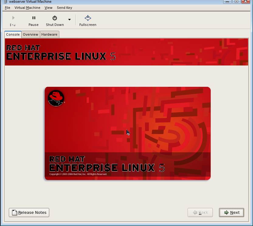Pause the virtual machine
Image resolution: width=253 pixels, height=226 pixels.
(x=33, y=21)
